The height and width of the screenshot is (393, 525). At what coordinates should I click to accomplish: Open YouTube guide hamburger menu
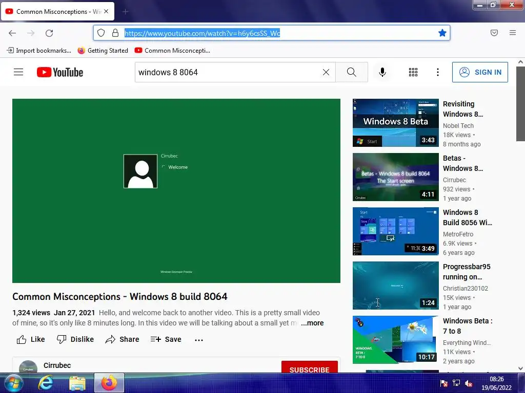coord(18,72)
